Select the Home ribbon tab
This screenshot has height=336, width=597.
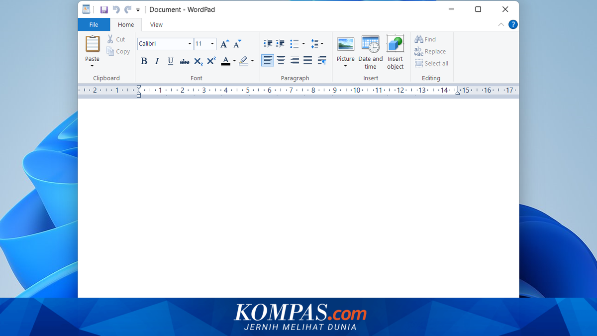tap(126, 24)
